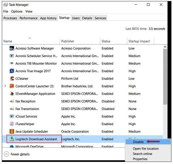Image resolution: width=173 pixels, height=164 pixels.
Task: Click the Acronis TIB Mounter Monitor icon
Action: 12,63
